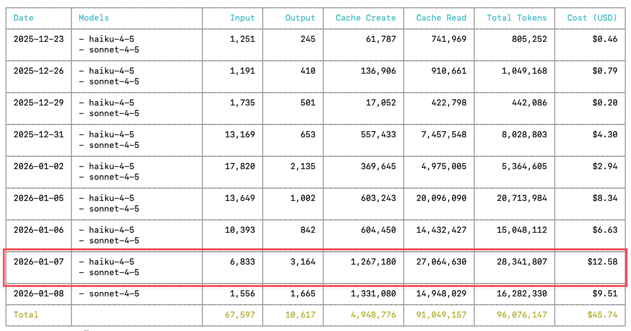Click the Input column header

242,18
